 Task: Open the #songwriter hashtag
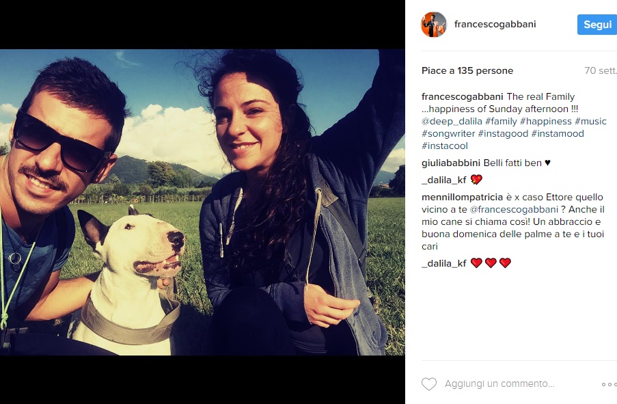(x=448, y=133)
